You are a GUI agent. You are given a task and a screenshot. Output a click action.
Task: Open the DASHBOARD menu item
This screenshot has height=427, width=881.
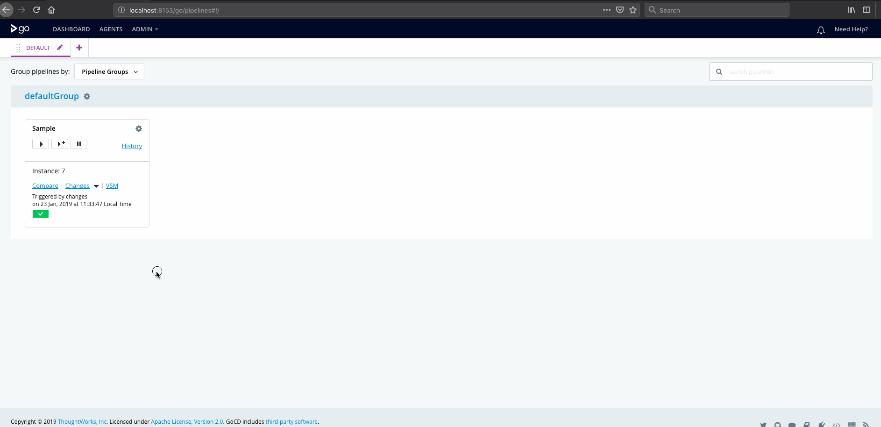(x=71, y=29)
